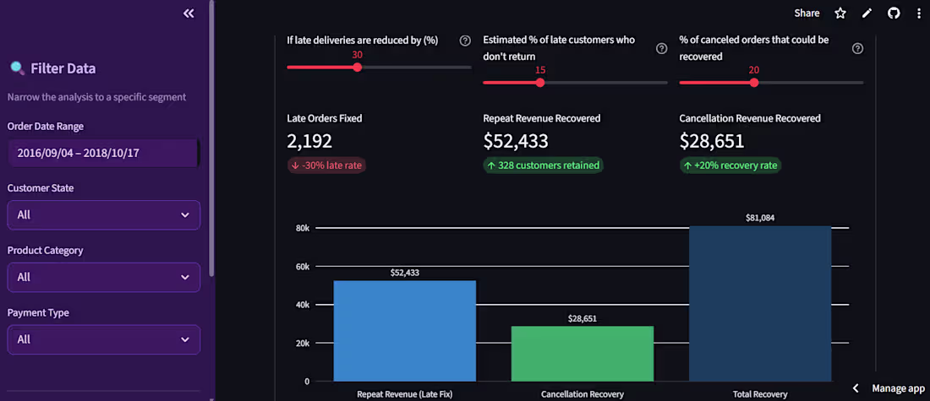This screenshot has height=401, width=930.
Task: Click the Repeat Revenue (Late Fix) blue bar
Action: 404,331
